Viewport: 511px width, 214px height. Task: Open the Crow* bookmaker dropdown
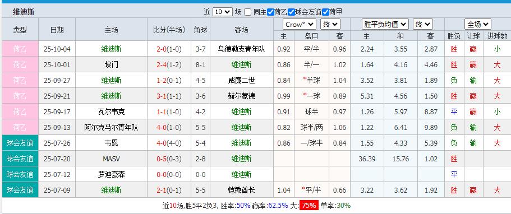coord(300,25)
